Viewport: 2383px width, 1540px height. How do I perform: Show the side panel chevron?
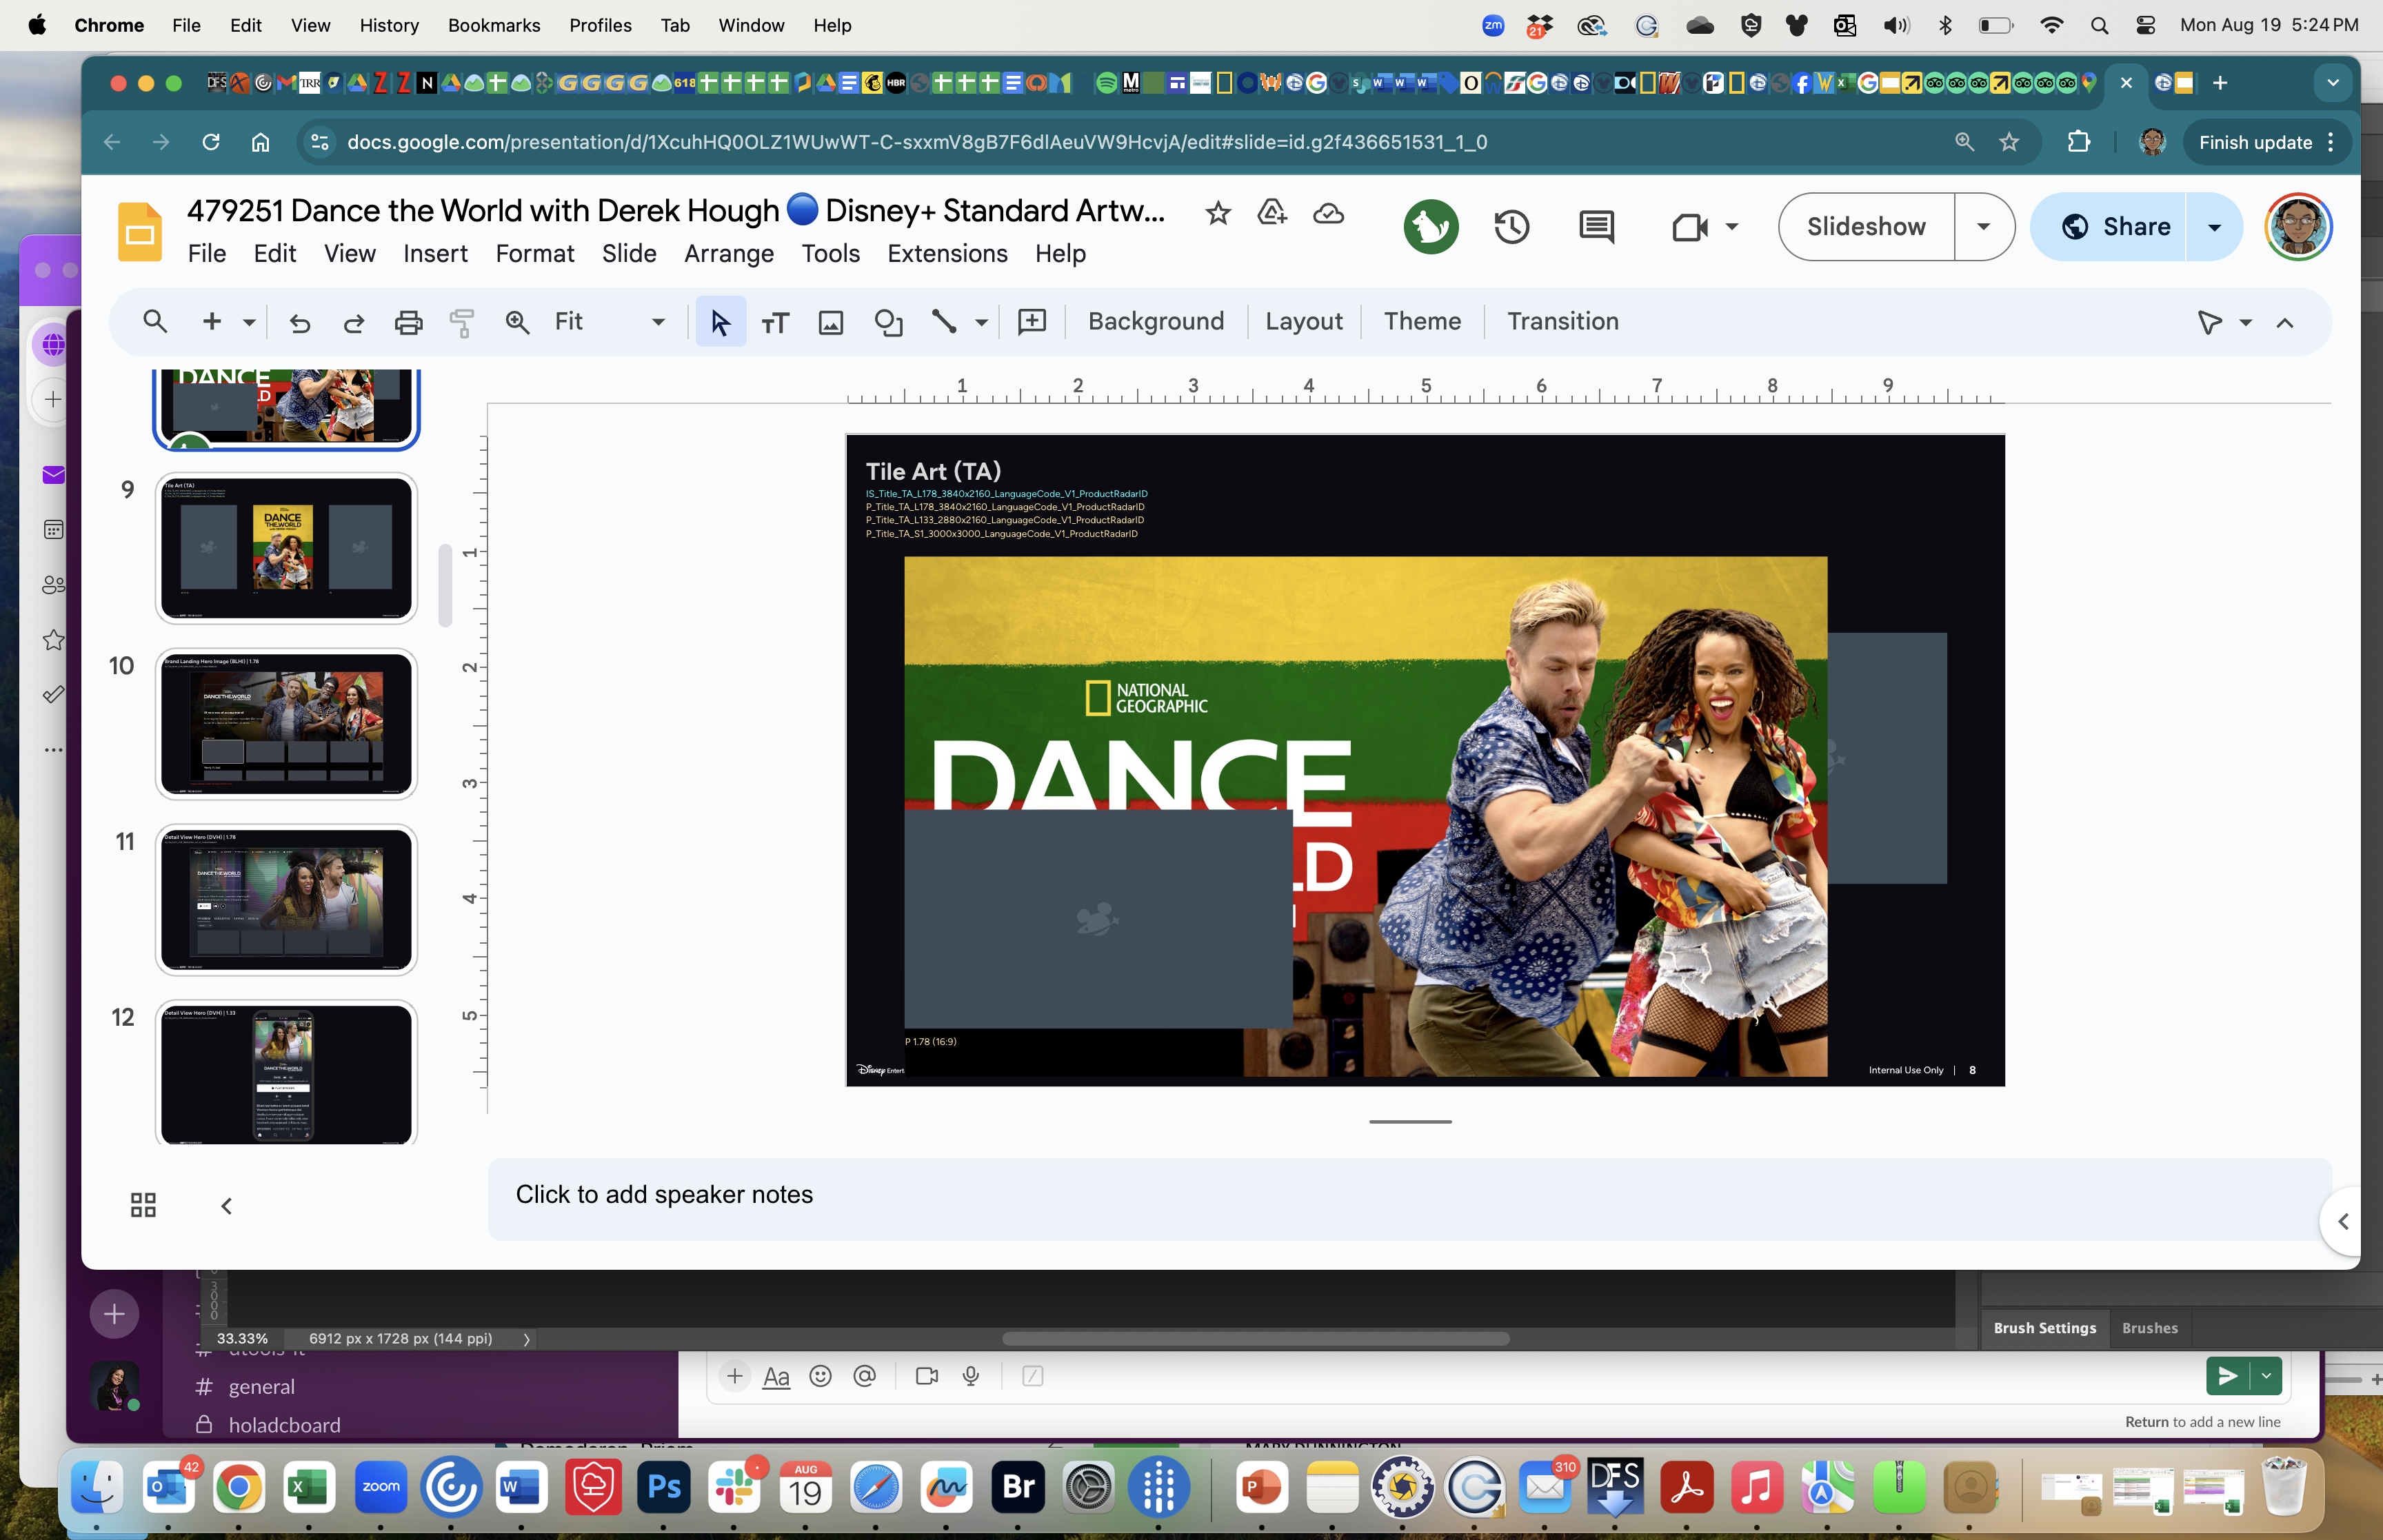point(2343,1221)
